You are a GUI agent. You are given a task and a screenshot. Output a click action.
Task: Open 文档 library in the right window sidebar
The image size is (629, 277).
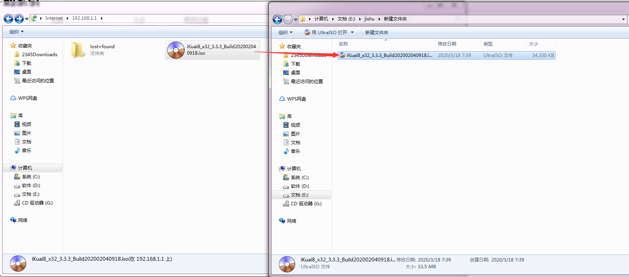point(291,142)
